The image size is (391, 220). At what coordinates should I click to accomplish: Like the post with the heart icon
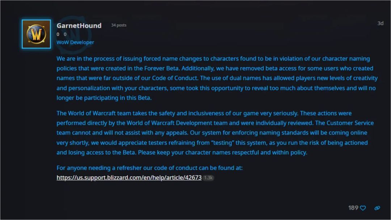[x=363, y=208]
